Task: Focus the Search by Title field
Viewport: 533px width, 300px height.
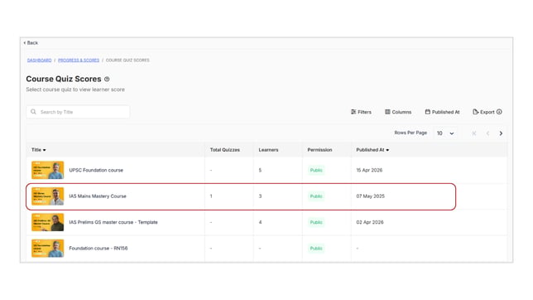Action: [x=78, y=112]
